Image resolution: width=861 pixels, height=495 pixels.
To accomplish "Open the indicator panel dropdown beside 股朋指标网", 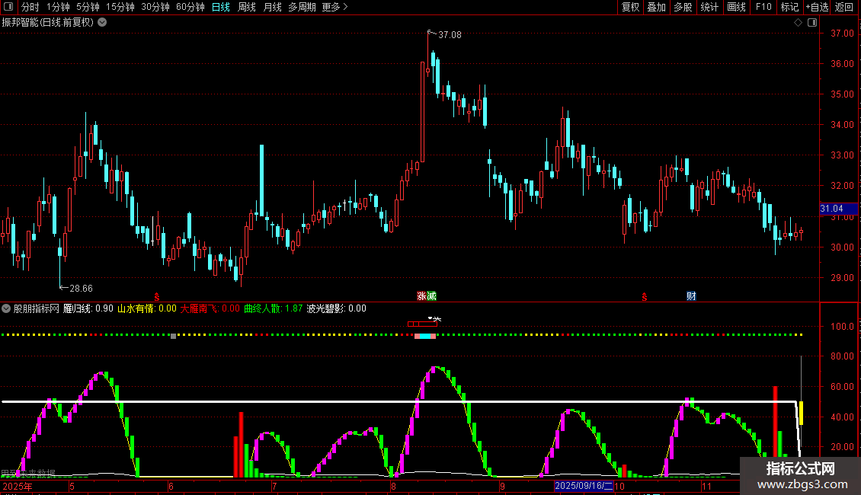I will coord(6,308).
